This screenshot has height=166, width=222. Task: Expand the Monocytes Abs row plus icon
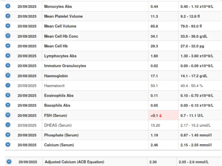click(x=8, y=7)
